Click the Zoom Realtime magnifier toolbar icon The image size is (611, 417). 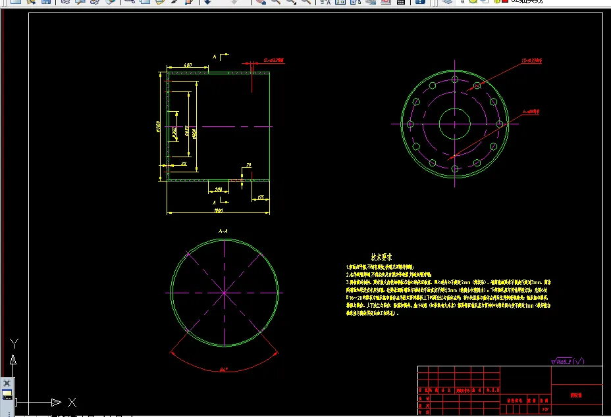click(x=276, y=1)
